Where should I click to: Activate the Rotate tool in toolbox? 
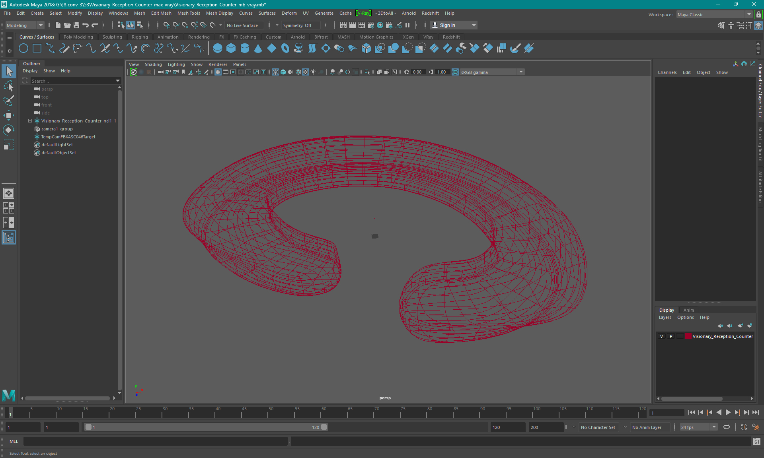pos(8,130)
